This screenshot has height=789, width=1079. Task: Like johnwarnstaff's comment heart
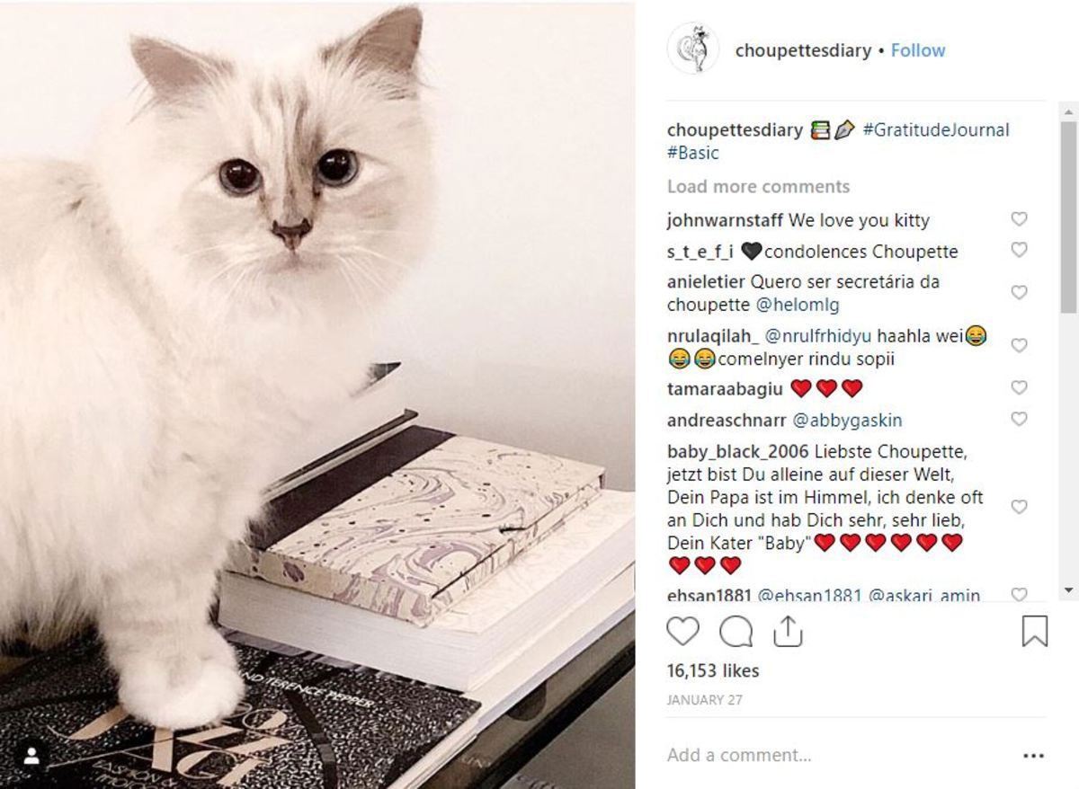(1019, 219)
